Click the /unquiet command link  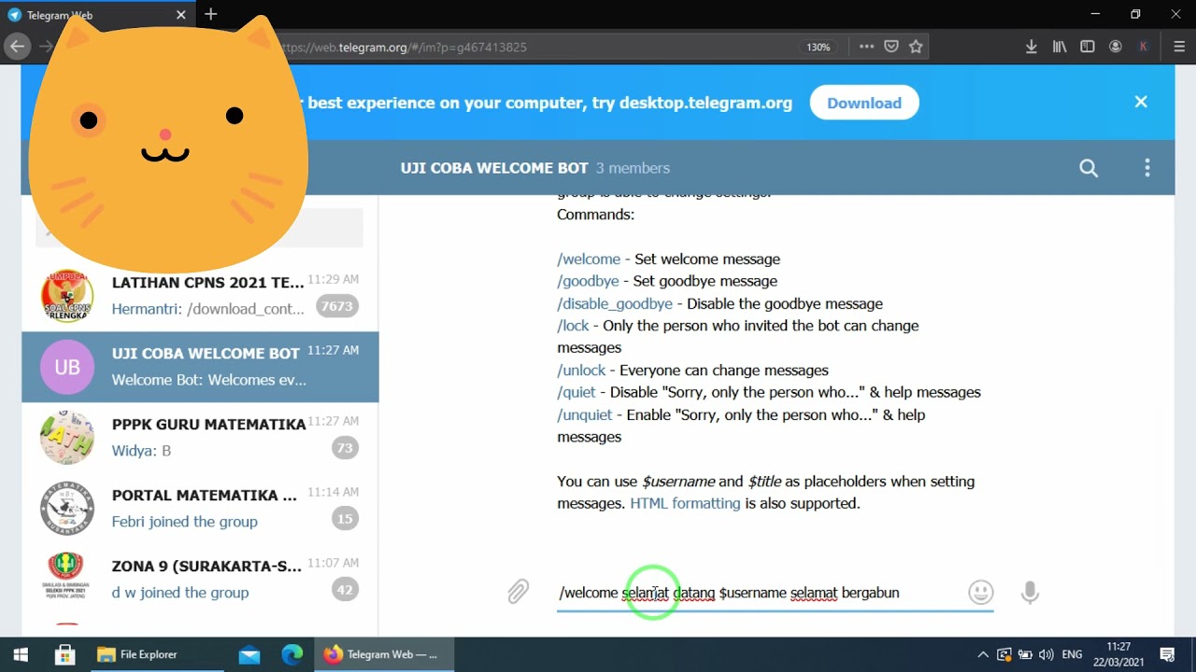tap(584, 414)
